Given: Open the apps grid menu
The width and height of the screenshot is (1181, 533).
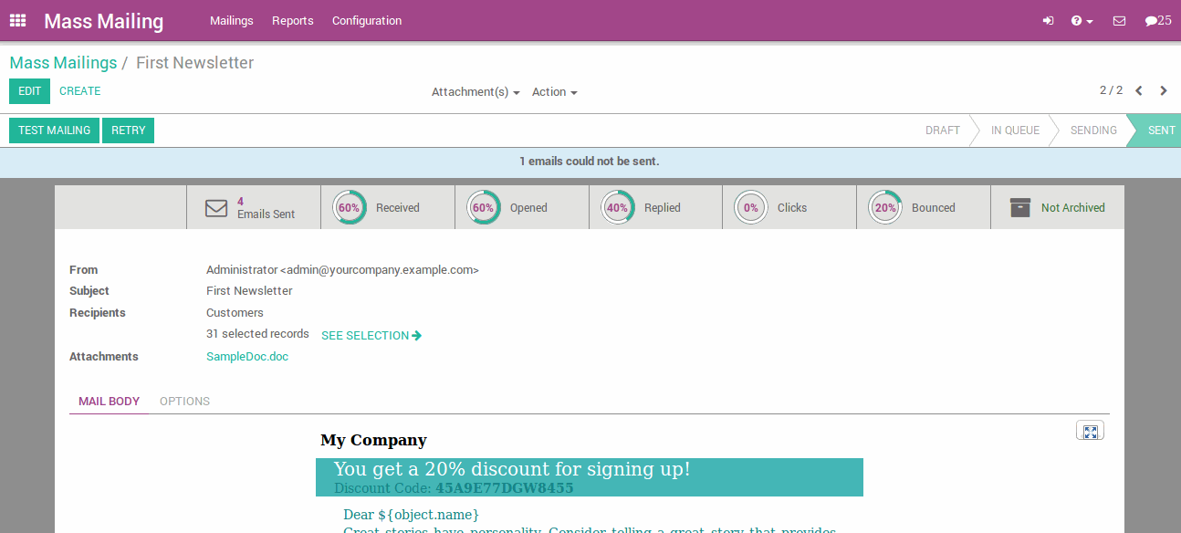Looking at the screenshot, I should pyautogui.click(x=16, y=20).
